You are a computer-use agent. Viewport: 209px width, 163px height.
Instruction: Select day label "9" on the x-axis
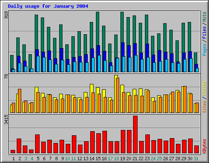tap(62, 159)
